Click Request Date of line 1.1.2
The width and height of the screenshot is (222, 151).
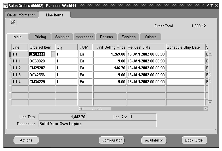point(146,68)
